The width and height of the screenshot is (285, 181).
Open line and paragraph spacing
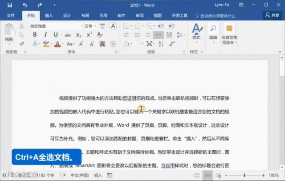(x=180, y=35)
